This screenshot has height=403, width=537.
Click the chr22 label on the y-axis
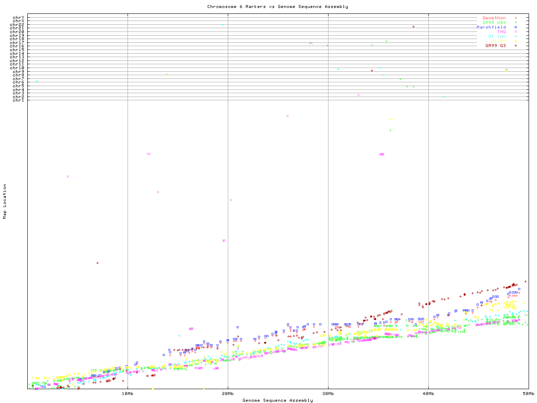[17, 25]
